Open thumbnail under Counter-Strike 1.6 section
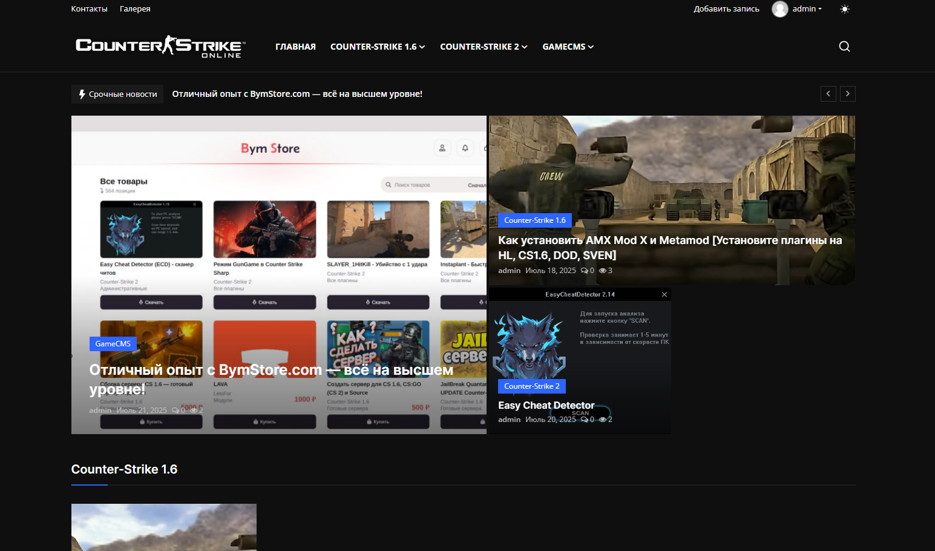 coord(163,527)
